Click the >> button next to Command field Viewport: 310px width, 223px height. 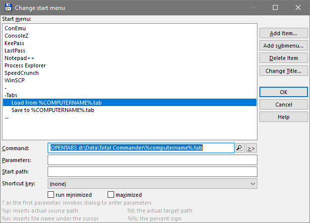251,148
